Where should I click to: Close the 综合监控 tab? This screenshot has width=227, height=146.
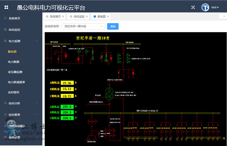(87, 17)
